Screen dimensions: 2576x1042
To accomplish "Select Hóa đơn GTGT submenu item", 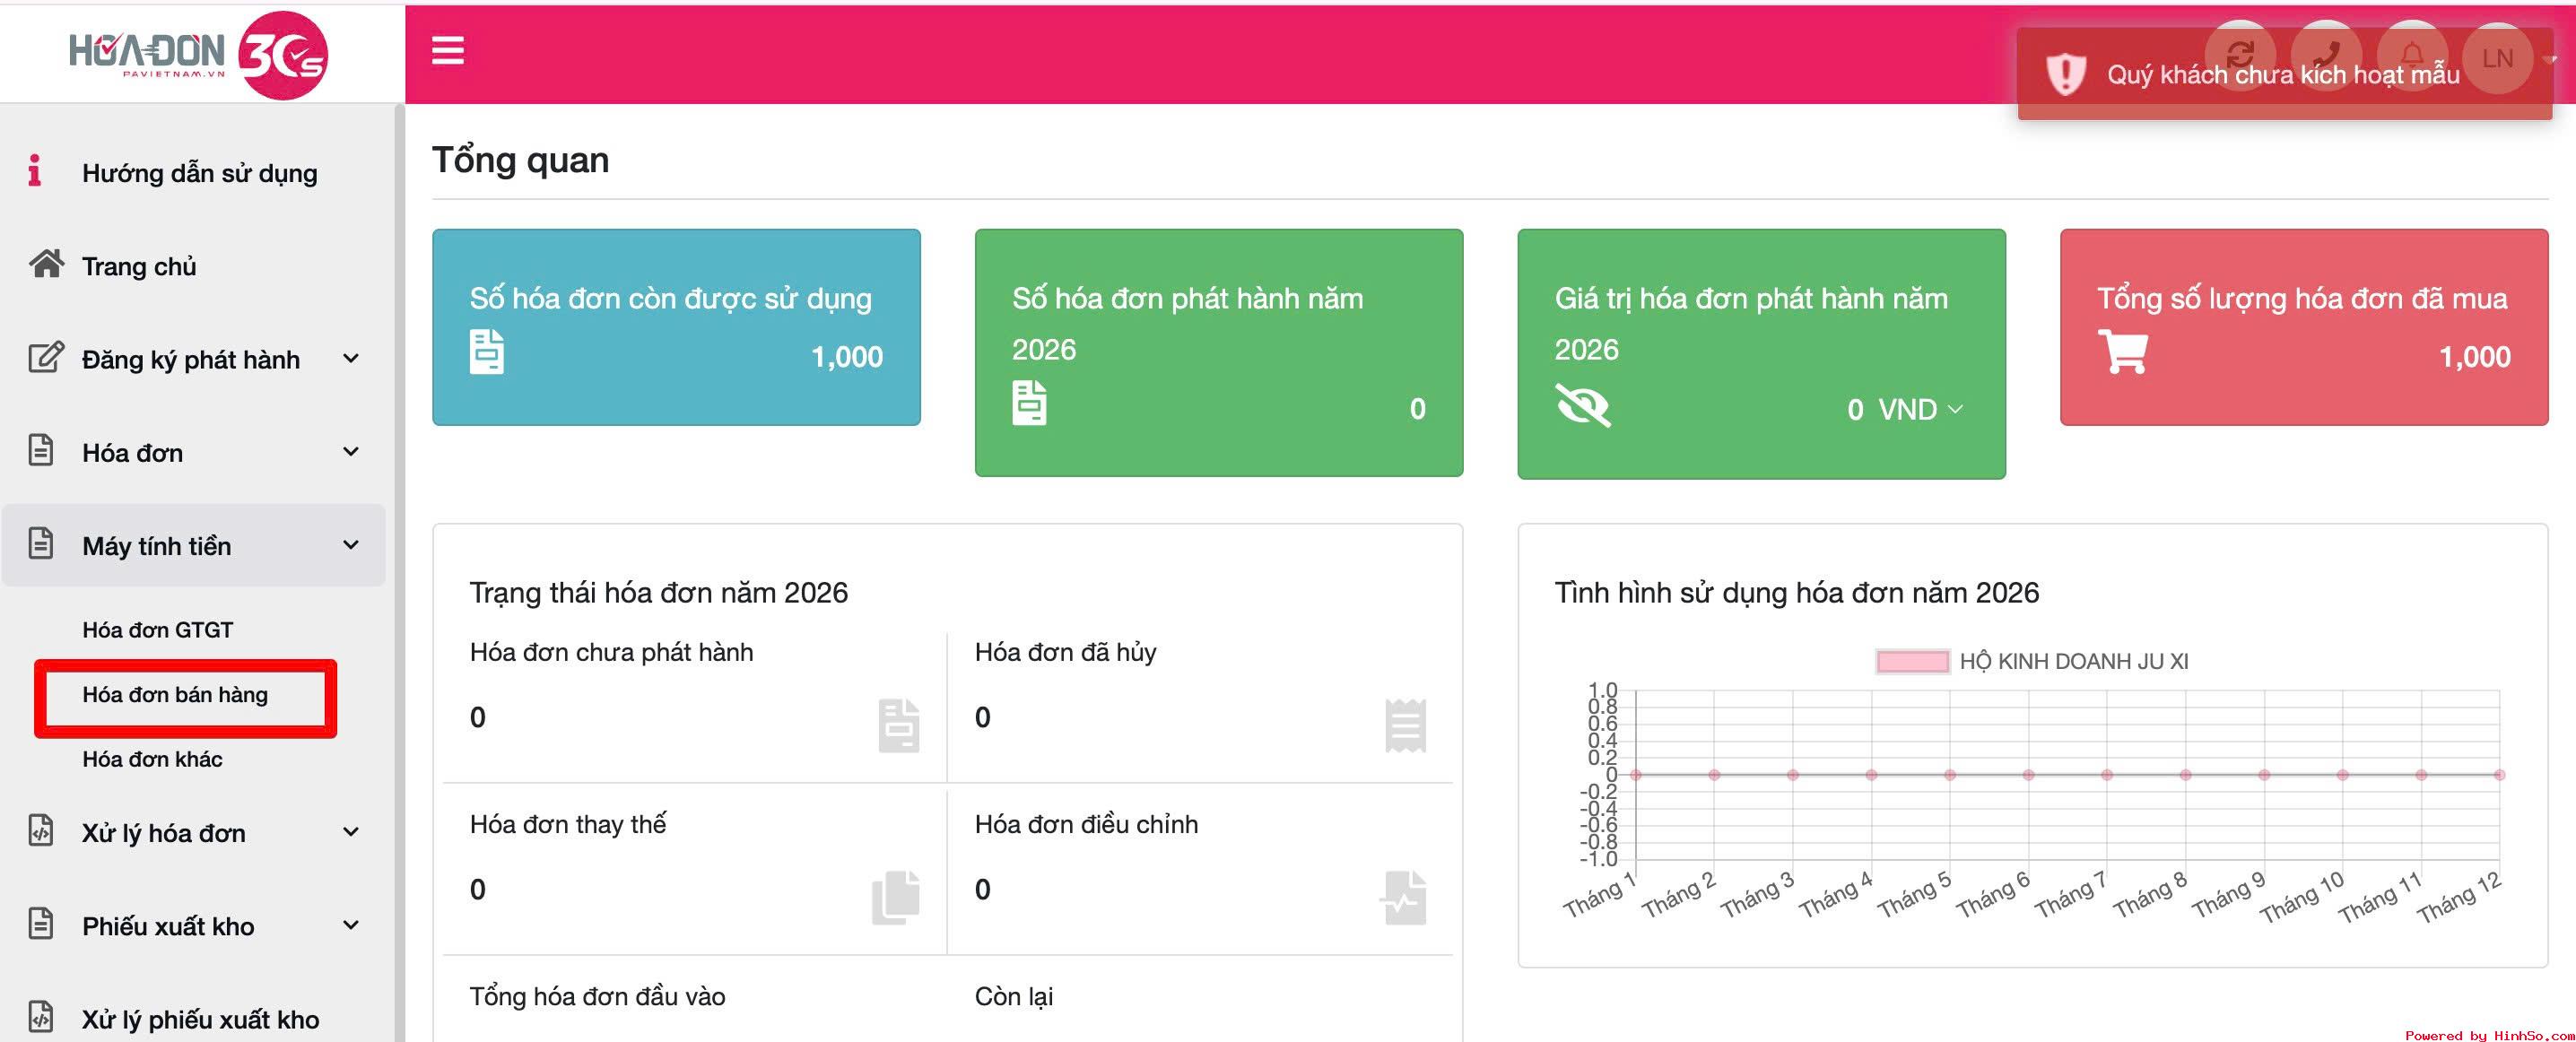I will coord(157,630).
